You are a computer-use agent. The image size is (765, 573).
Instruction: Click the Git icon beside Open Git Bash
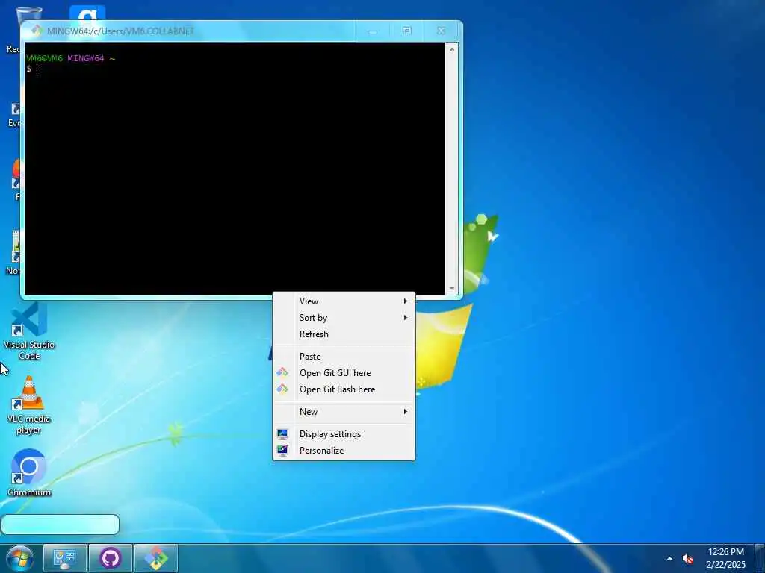tap(282, 389)
